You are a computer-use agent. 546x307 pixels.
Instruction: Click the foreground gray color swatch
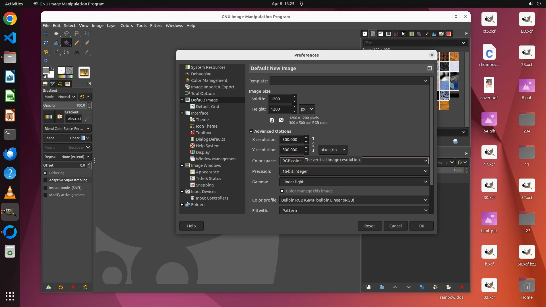point(46,70)
